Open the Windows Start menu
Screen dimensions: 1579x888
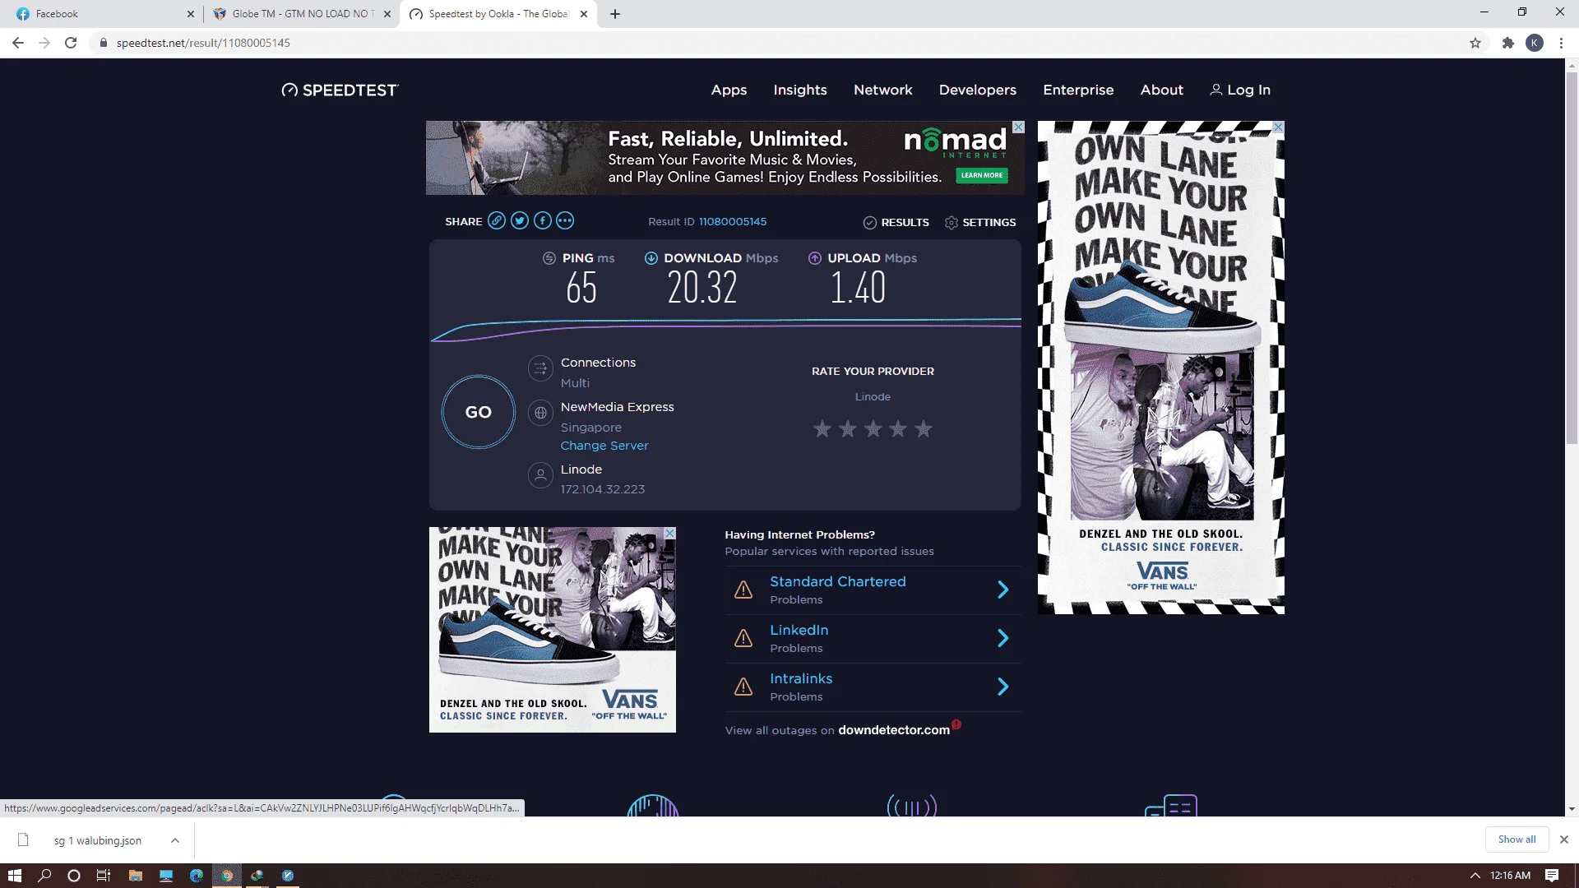coord(14,876)
